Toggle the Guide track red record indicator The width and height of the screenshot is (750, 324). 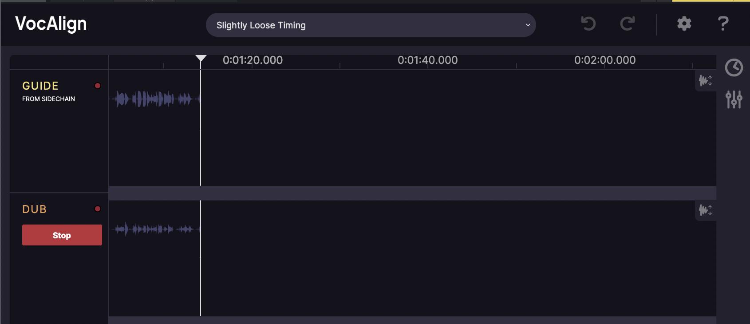(x=98, y=86)
